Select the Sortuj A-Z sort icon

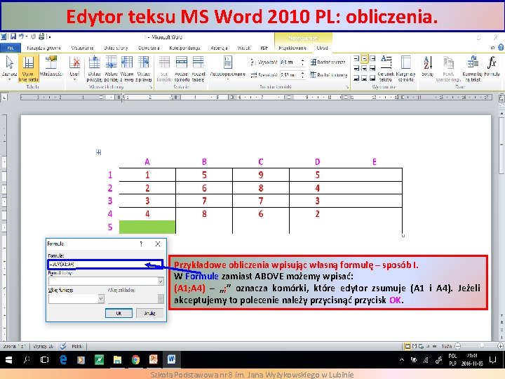tap(427, 63)
